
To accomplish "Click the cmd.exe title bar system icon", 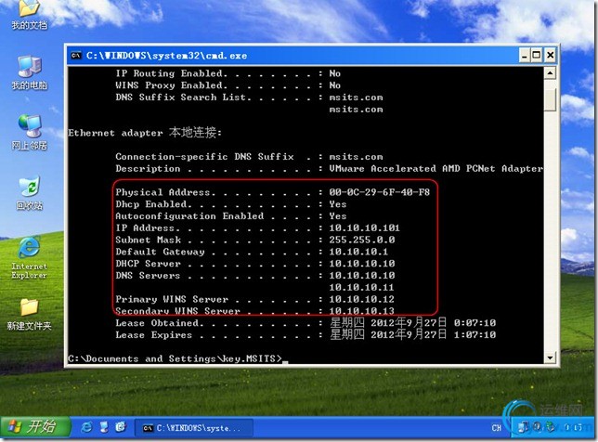I will pos(76,56).
